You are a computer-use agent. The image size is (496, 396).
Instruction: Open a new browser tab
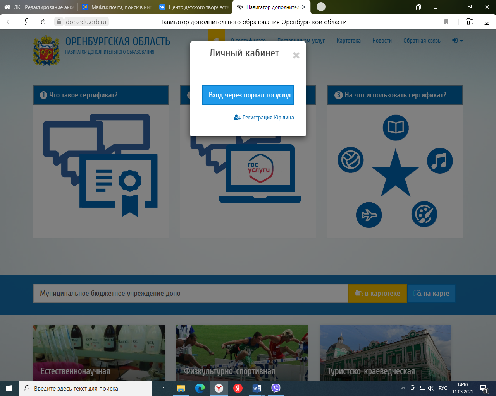321,7
